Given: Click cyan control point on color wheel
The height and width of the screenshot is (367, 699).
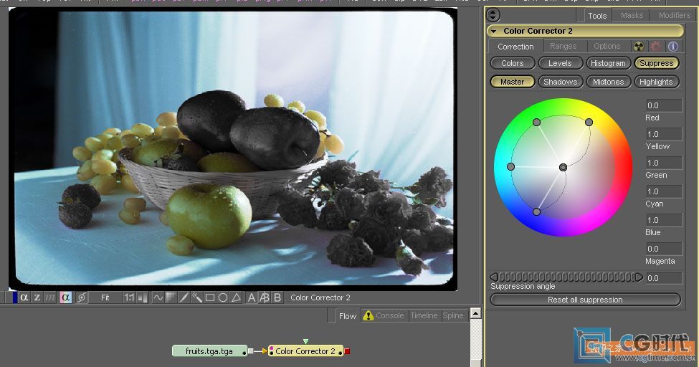Looking at the screenshot, I should tap(511, 167).
